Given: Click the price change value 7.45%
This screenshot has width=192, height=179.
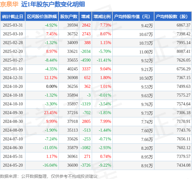Looking at the screenshot, I should 52,34.
